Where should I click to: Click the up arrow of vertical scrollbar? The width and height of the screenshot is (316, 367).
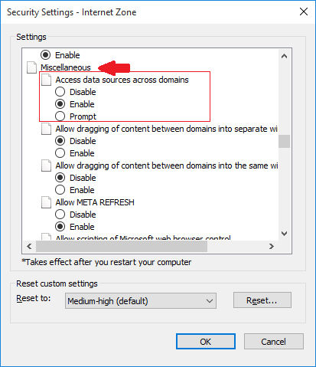point(284,56)
